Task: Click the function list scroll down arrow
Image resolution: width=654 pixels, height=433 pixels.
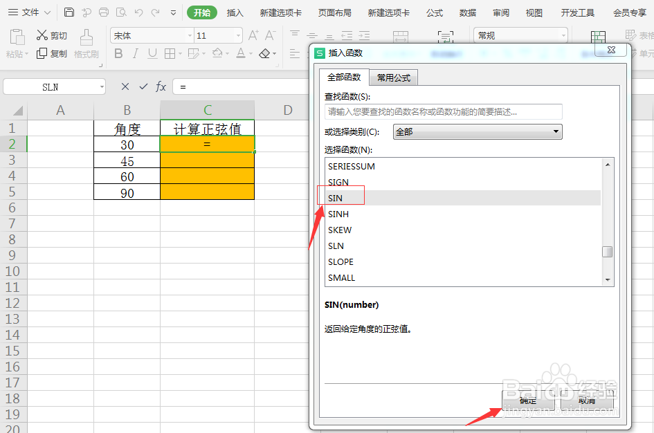Action: [608, 280]
